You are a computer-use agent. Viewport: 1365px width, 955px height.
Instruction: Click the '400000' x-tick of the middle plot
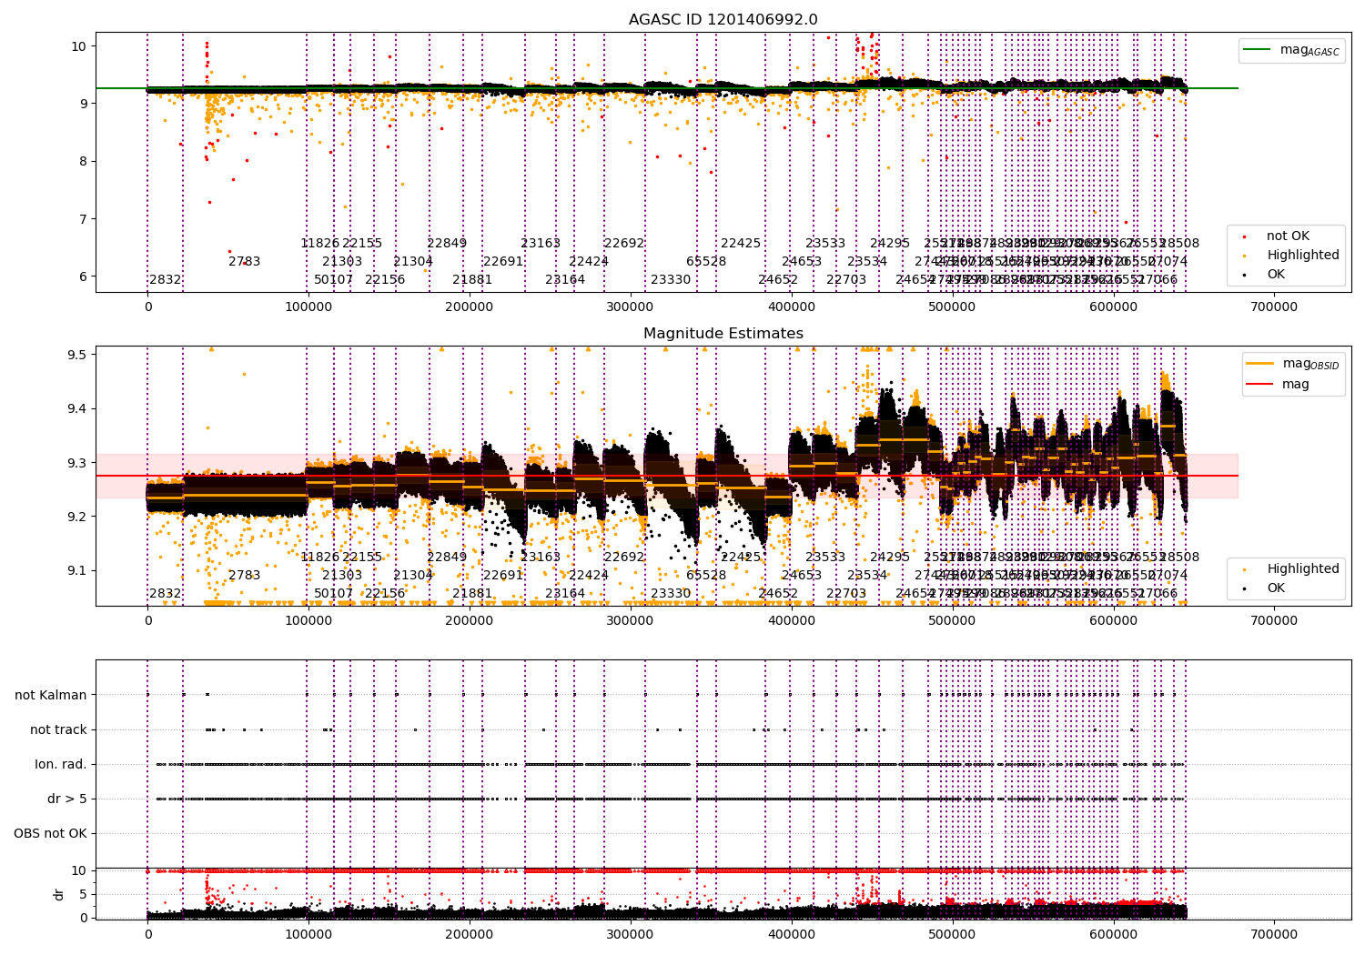(792, 620)
